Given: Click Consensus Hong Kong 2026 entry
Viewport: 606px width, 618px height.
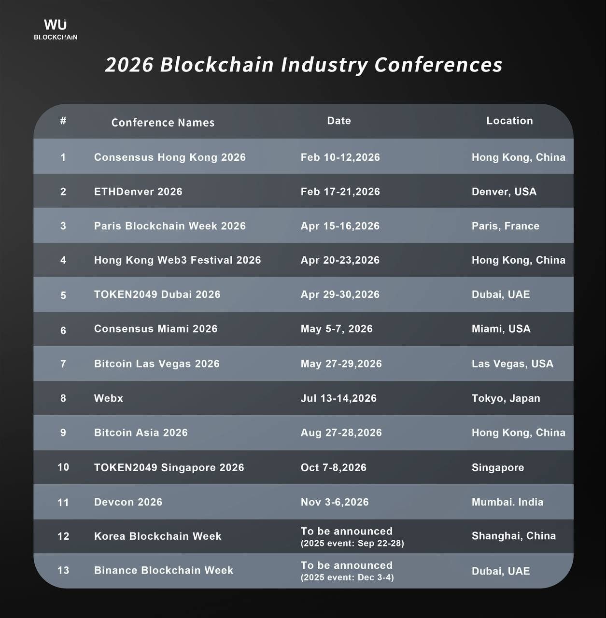Looking at the screenshot, I should coord(170,157).
